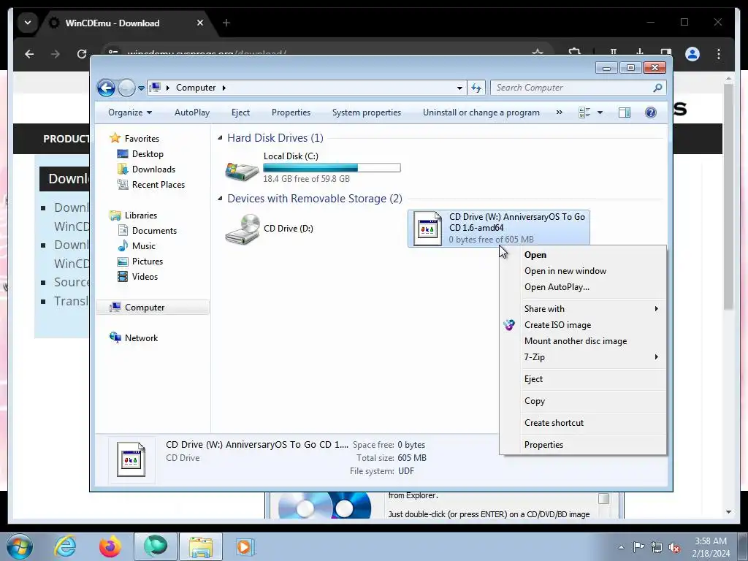Click the WinCDEmu icon beside Create ISO image

point(509,325)
